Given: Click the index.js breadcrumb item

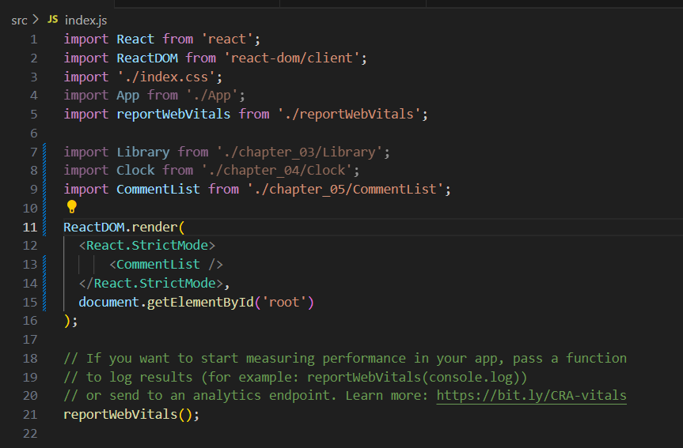Looking at the screenshot, I should (85, 20).
